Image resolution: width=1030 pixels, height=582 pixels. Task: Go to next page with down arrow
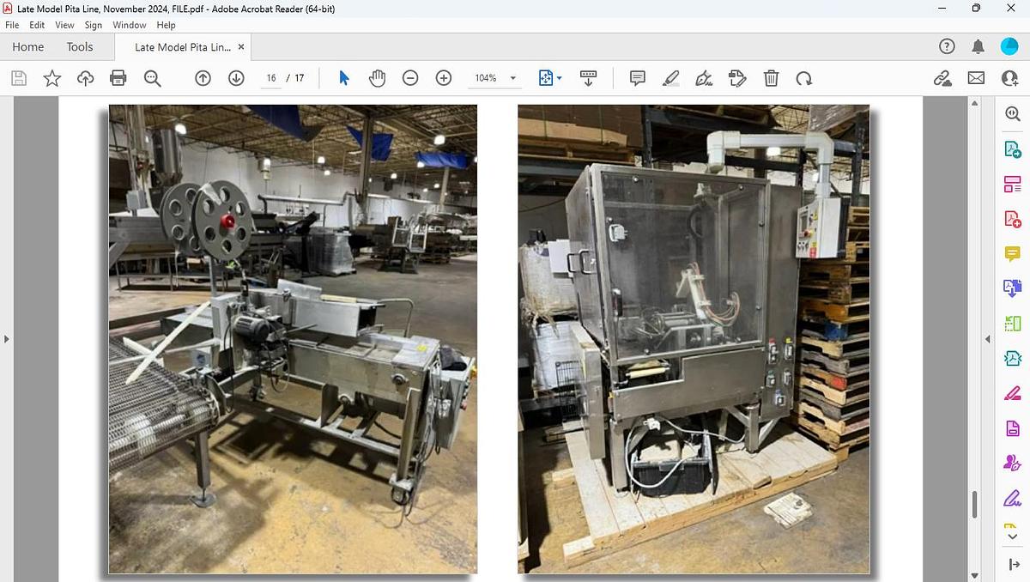(235, 77)
